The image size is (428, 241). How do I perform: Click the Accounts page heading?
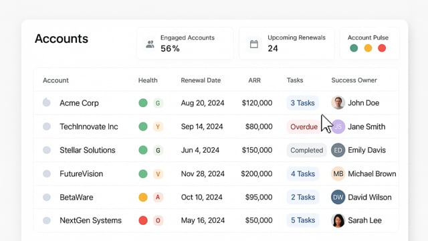(62, 39)
